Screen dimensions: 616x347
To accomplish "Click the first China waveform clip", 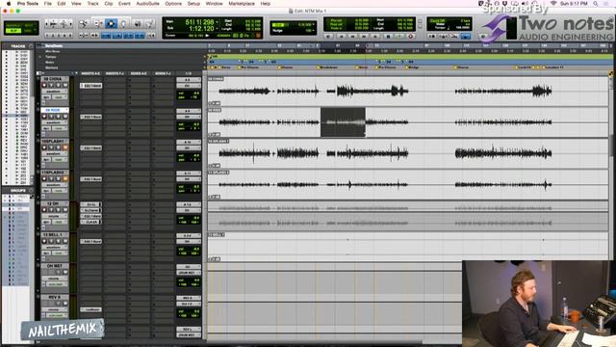I will point(244,92).
